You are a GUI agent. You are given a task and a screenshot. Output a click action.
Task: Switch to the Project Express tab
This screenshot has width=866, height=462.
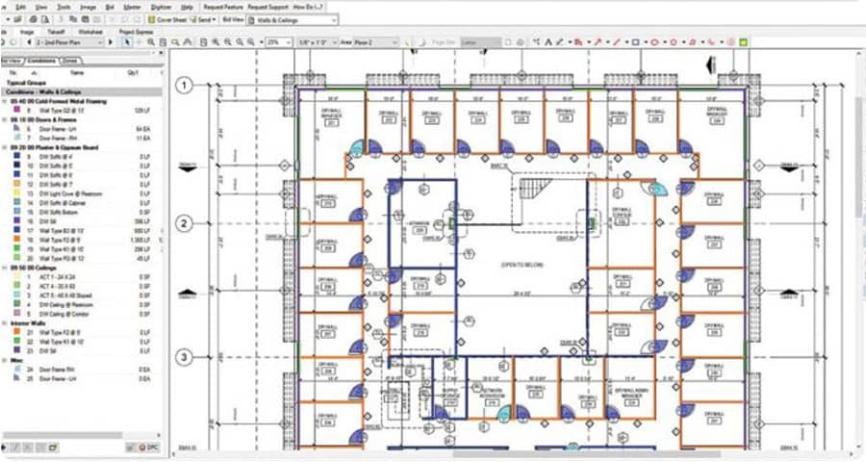click(x=136, y=32)
